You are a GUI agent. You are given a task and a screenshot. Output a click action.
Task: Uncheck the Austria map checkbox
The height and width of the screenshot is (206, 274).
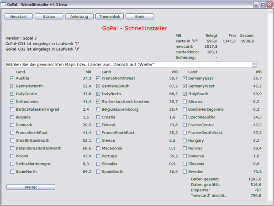(x=12, y=78)
